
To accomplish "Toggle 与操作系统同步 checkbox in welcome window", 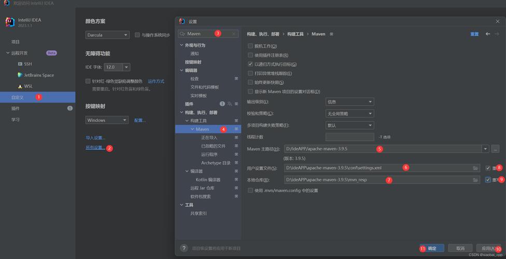I will pos(137,35).
